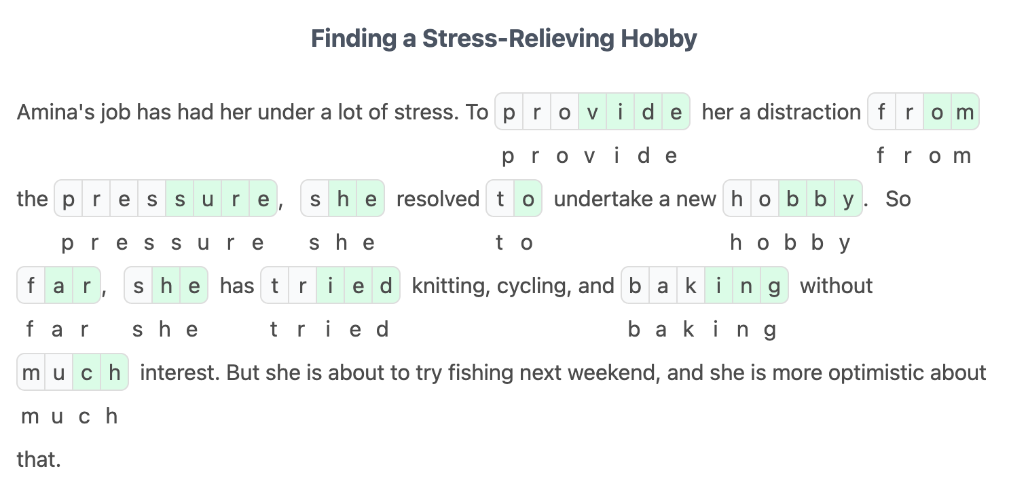Select the 'o' box in "to"
This screenshot has height=494, width=1009.
[528, 199]
